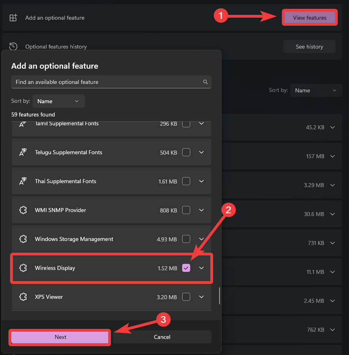Click the 1.52 MB size of Wireless Display
Screen dimensions: 349x355
point(167,268)
